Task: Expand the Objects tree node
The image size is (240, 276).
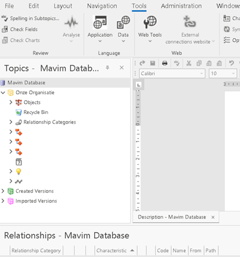Action: point(11,102)
